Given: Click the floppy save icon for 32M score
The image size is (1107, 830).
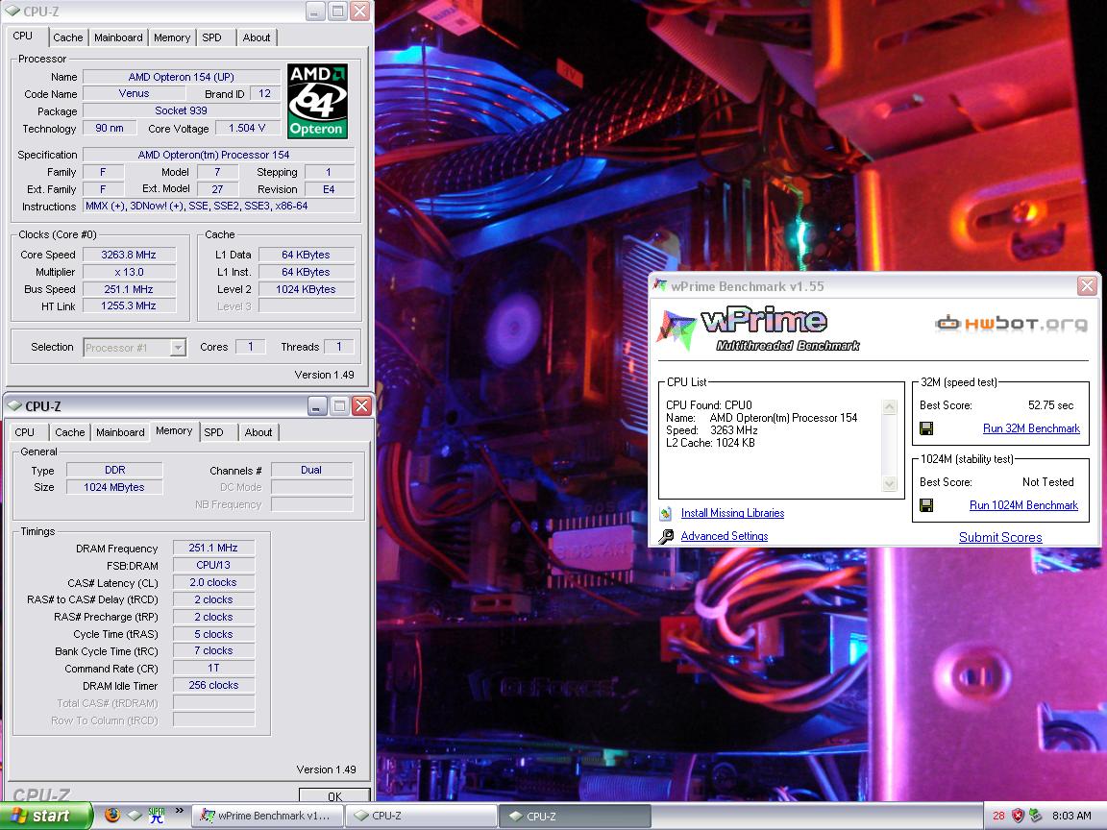Looking at the screenshot, I should (x=926, y=428).
